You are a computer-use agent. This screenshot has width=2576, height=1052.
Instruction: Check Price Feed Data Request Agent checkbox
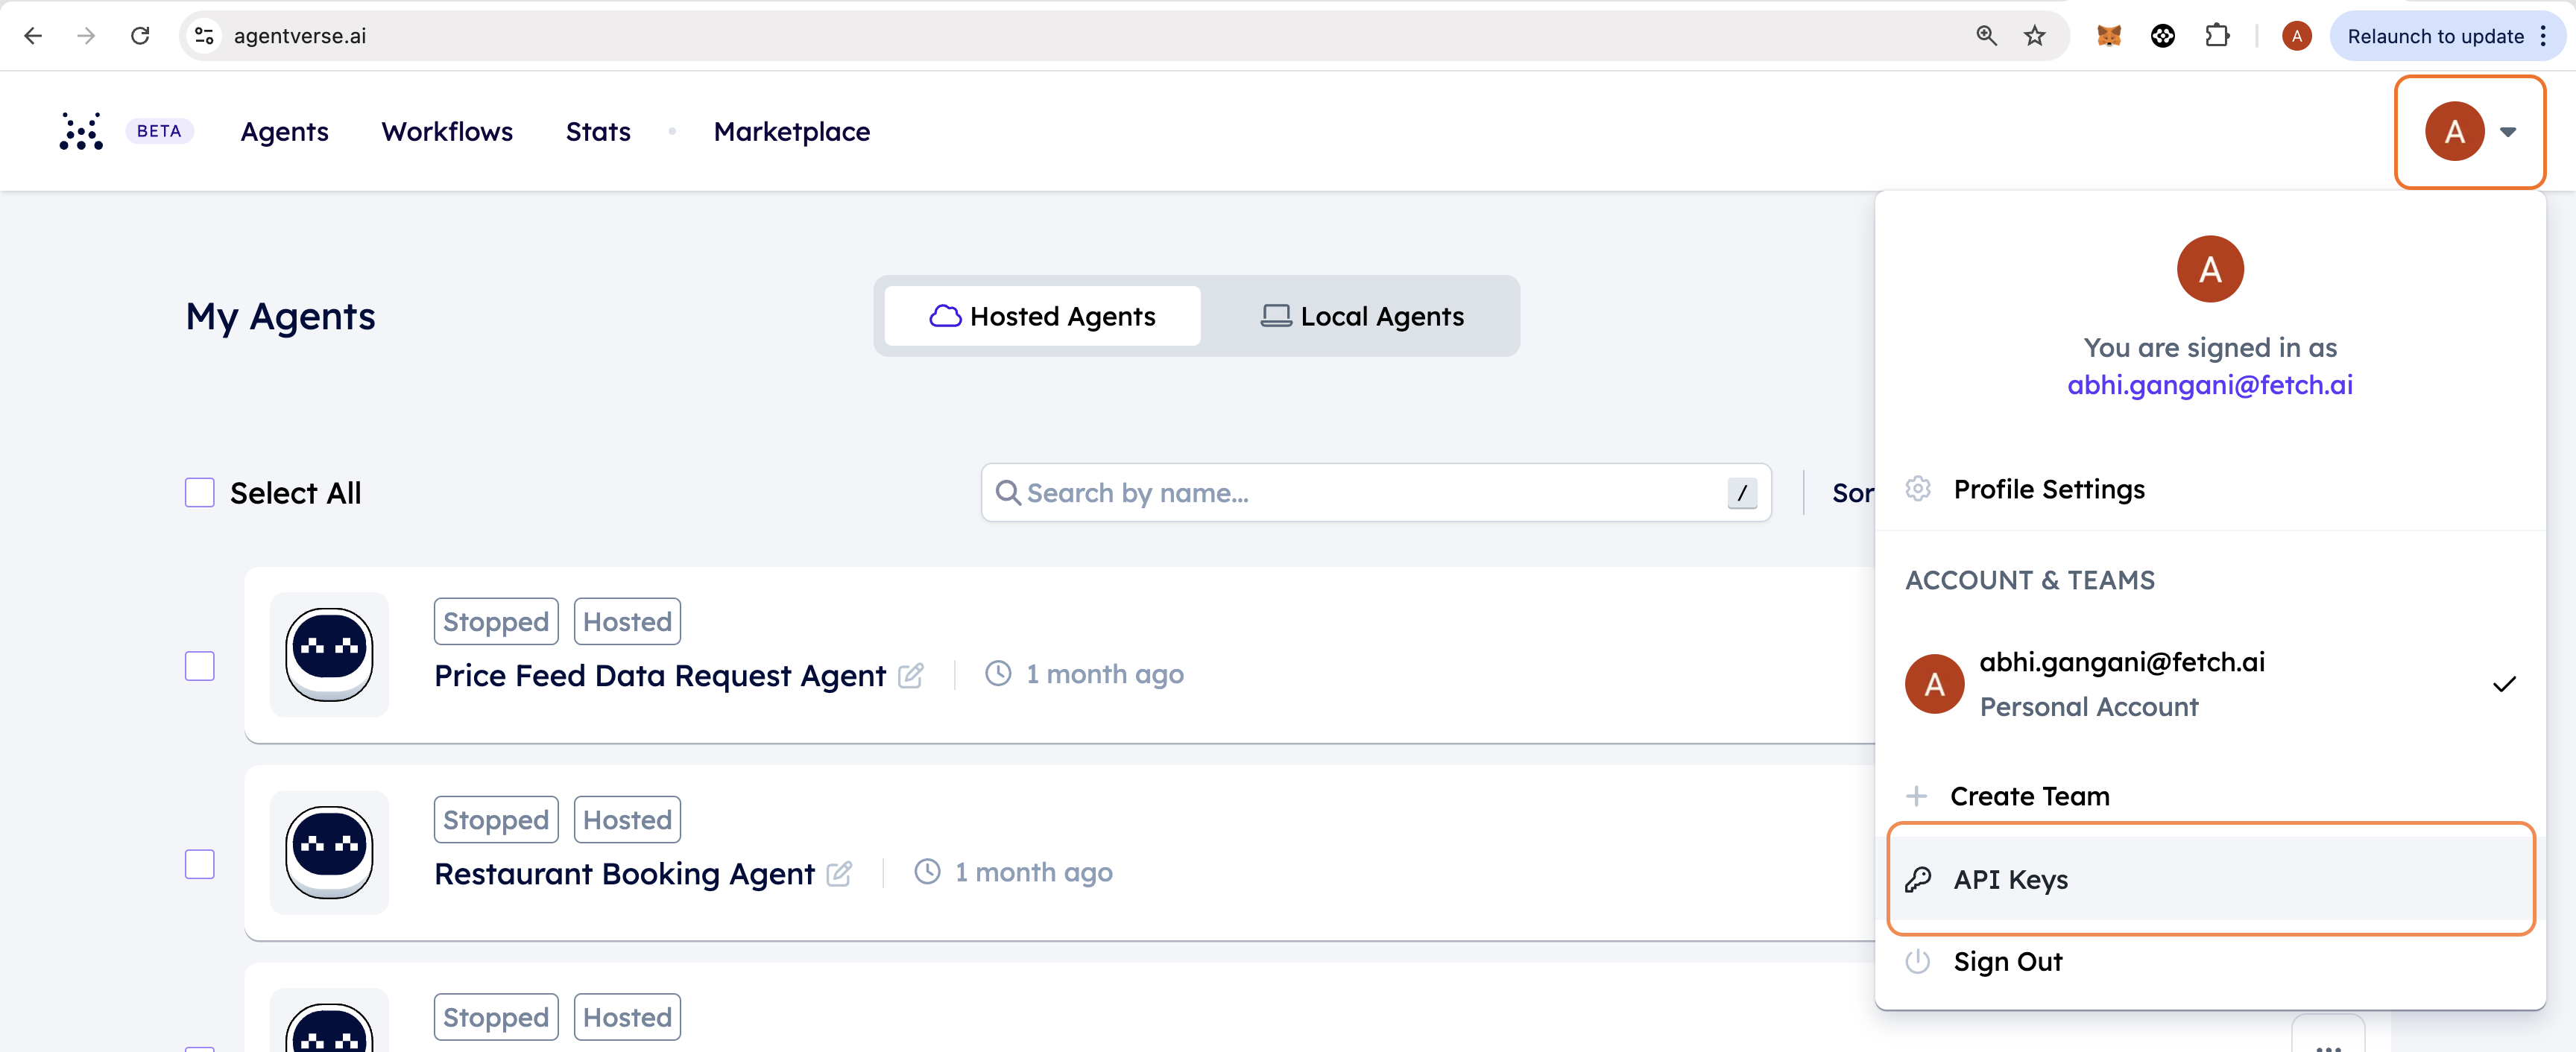(x=199, y=666)
